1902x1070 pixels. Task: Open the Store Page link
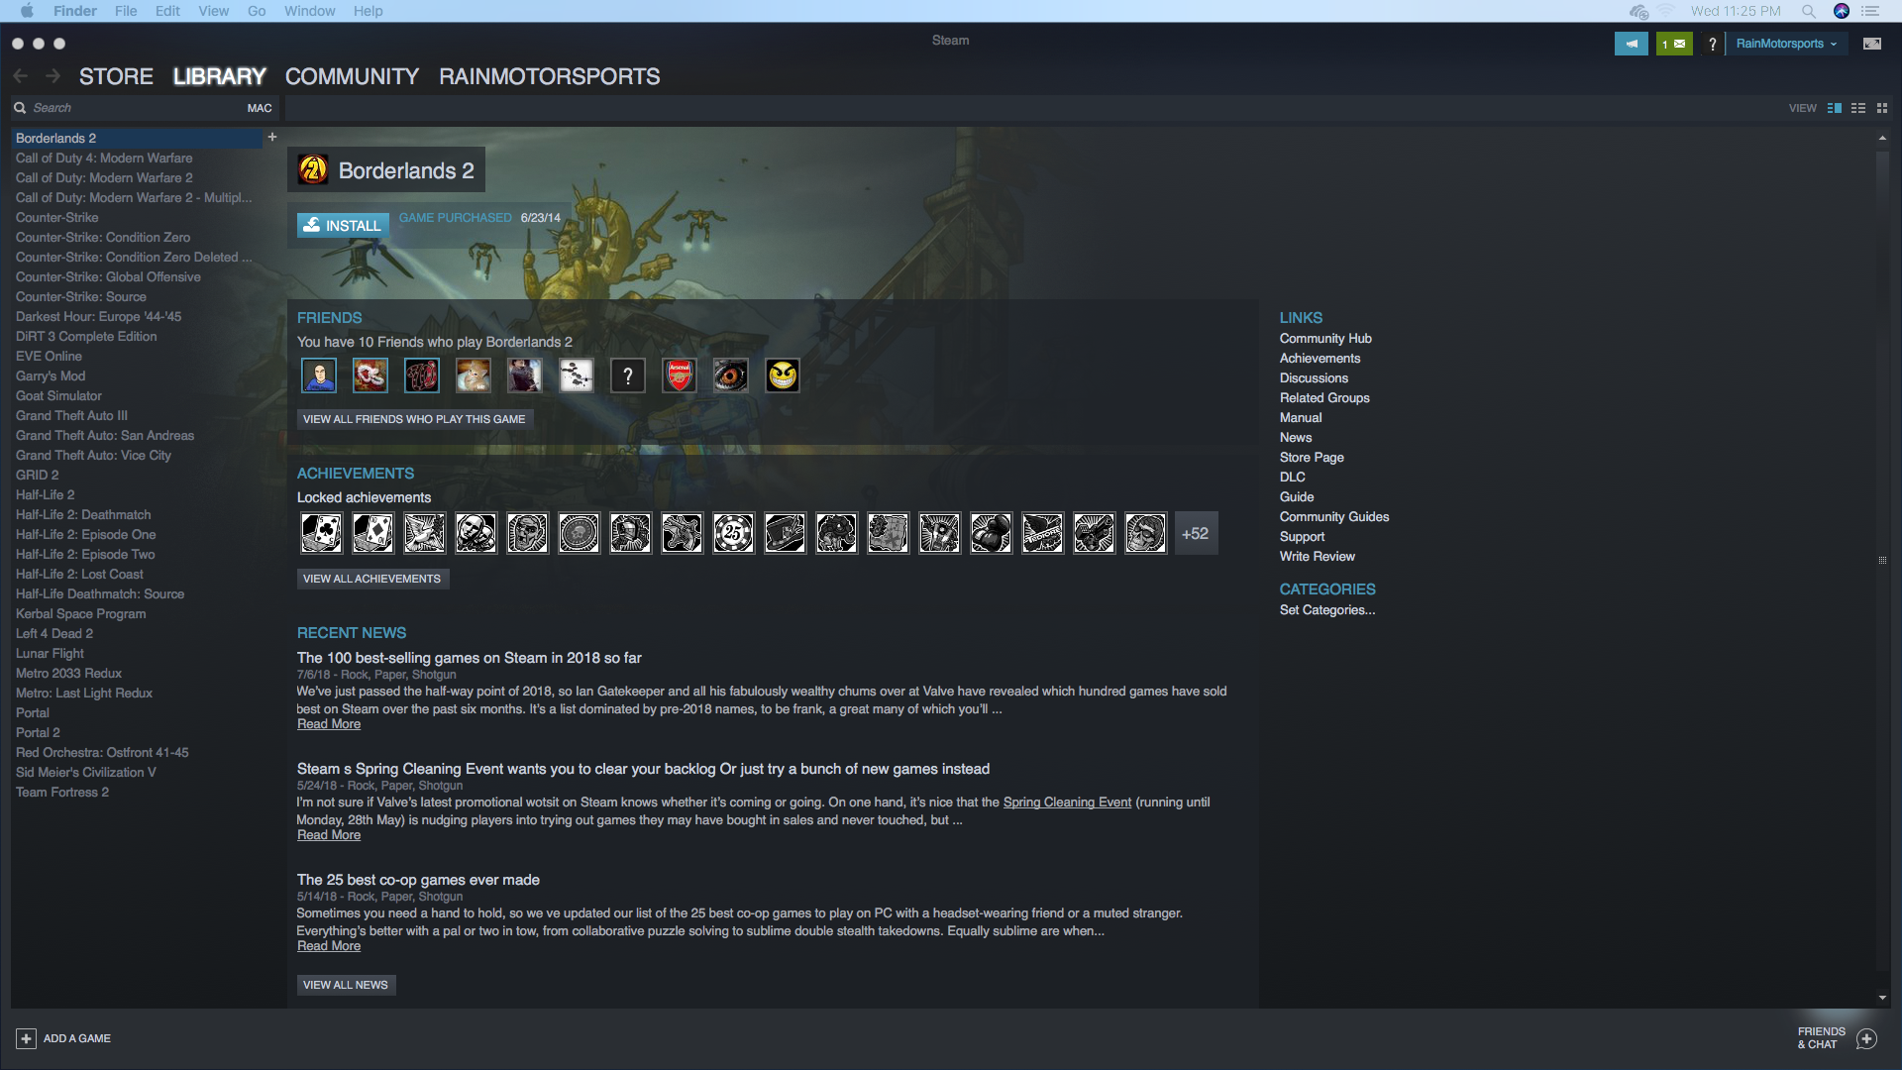pyautogui.click(x=1312, y=457)
